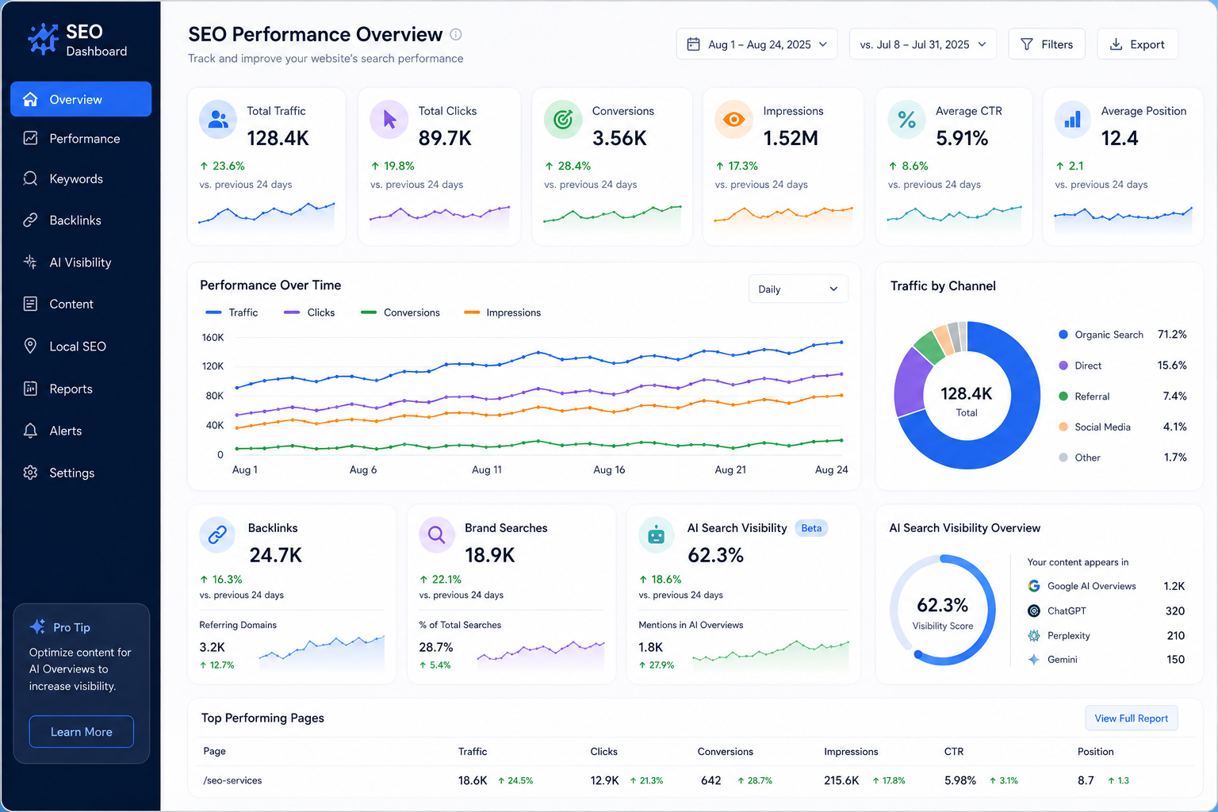Click the Mentions in AI Overviews sparkline
The image size is (1218, 812).
coord(770,655)
